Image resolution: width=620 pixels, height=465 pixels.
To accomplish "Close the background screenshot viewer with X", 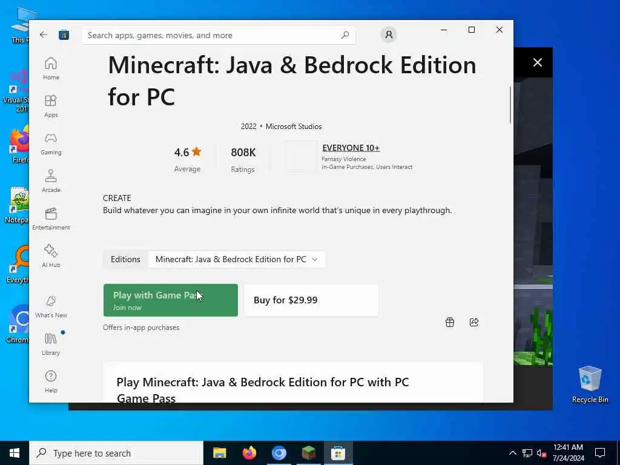I will (538, 62).
